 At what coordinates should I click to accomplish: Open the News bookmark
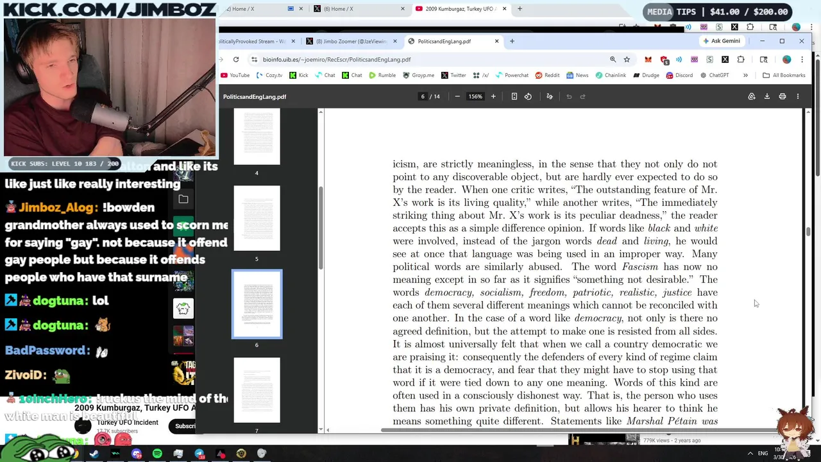pos(577,75)
